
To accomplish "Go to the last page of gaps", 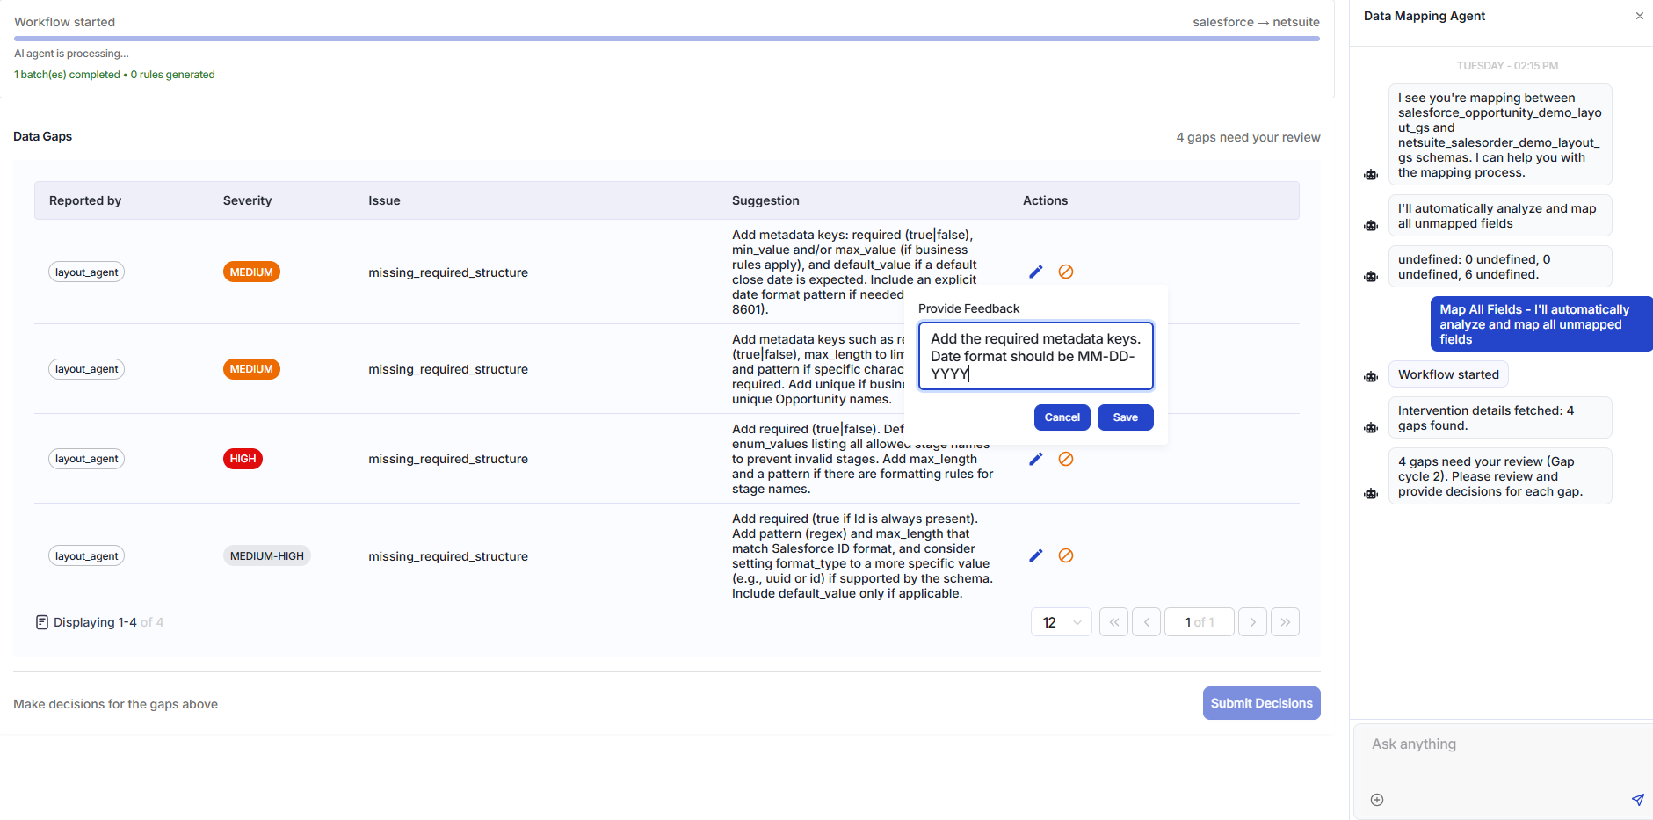I will pos(1285,622).
